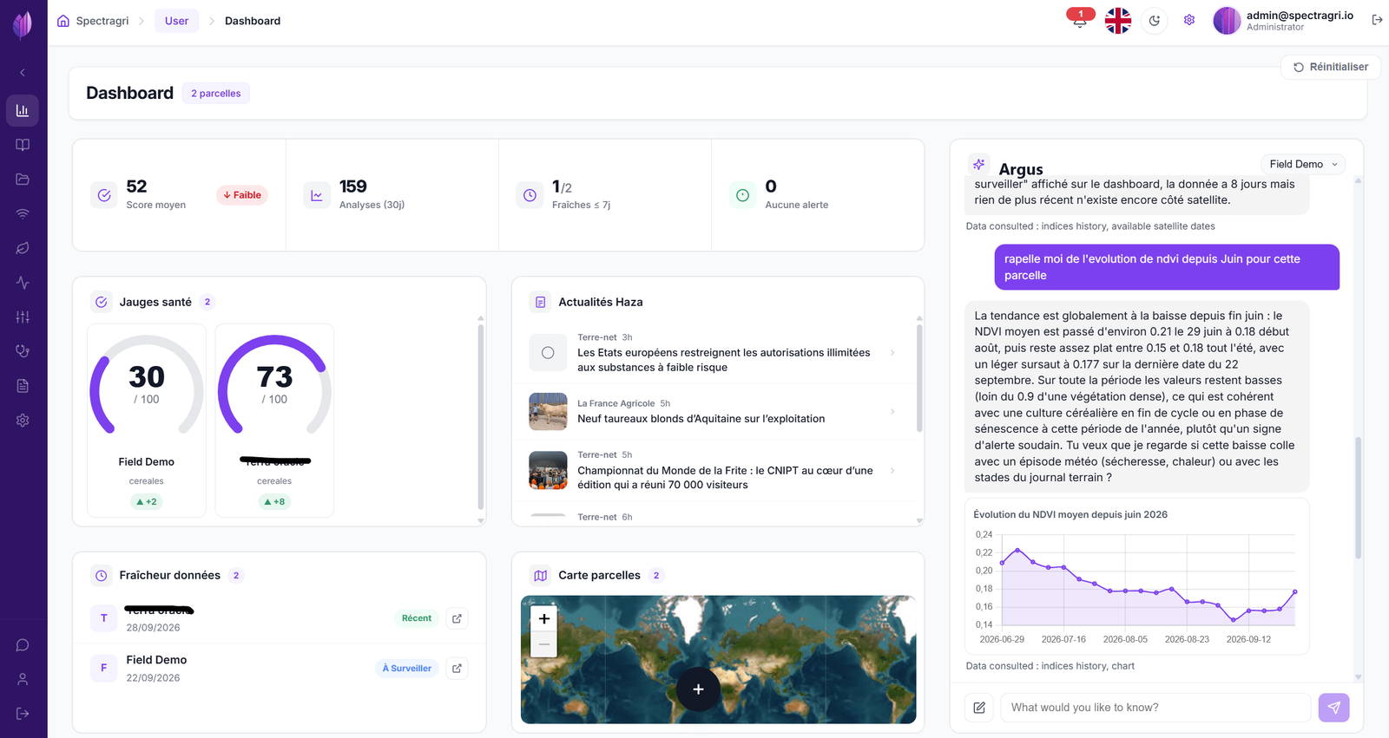Select the wifi signal icon in sidebar
This screenshot has width=1389, height=738.
click(23, 213)
